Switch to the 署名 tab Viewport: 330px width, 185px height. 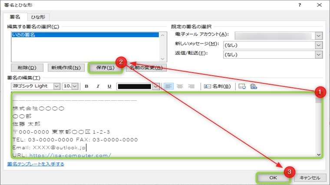(15, 17)
